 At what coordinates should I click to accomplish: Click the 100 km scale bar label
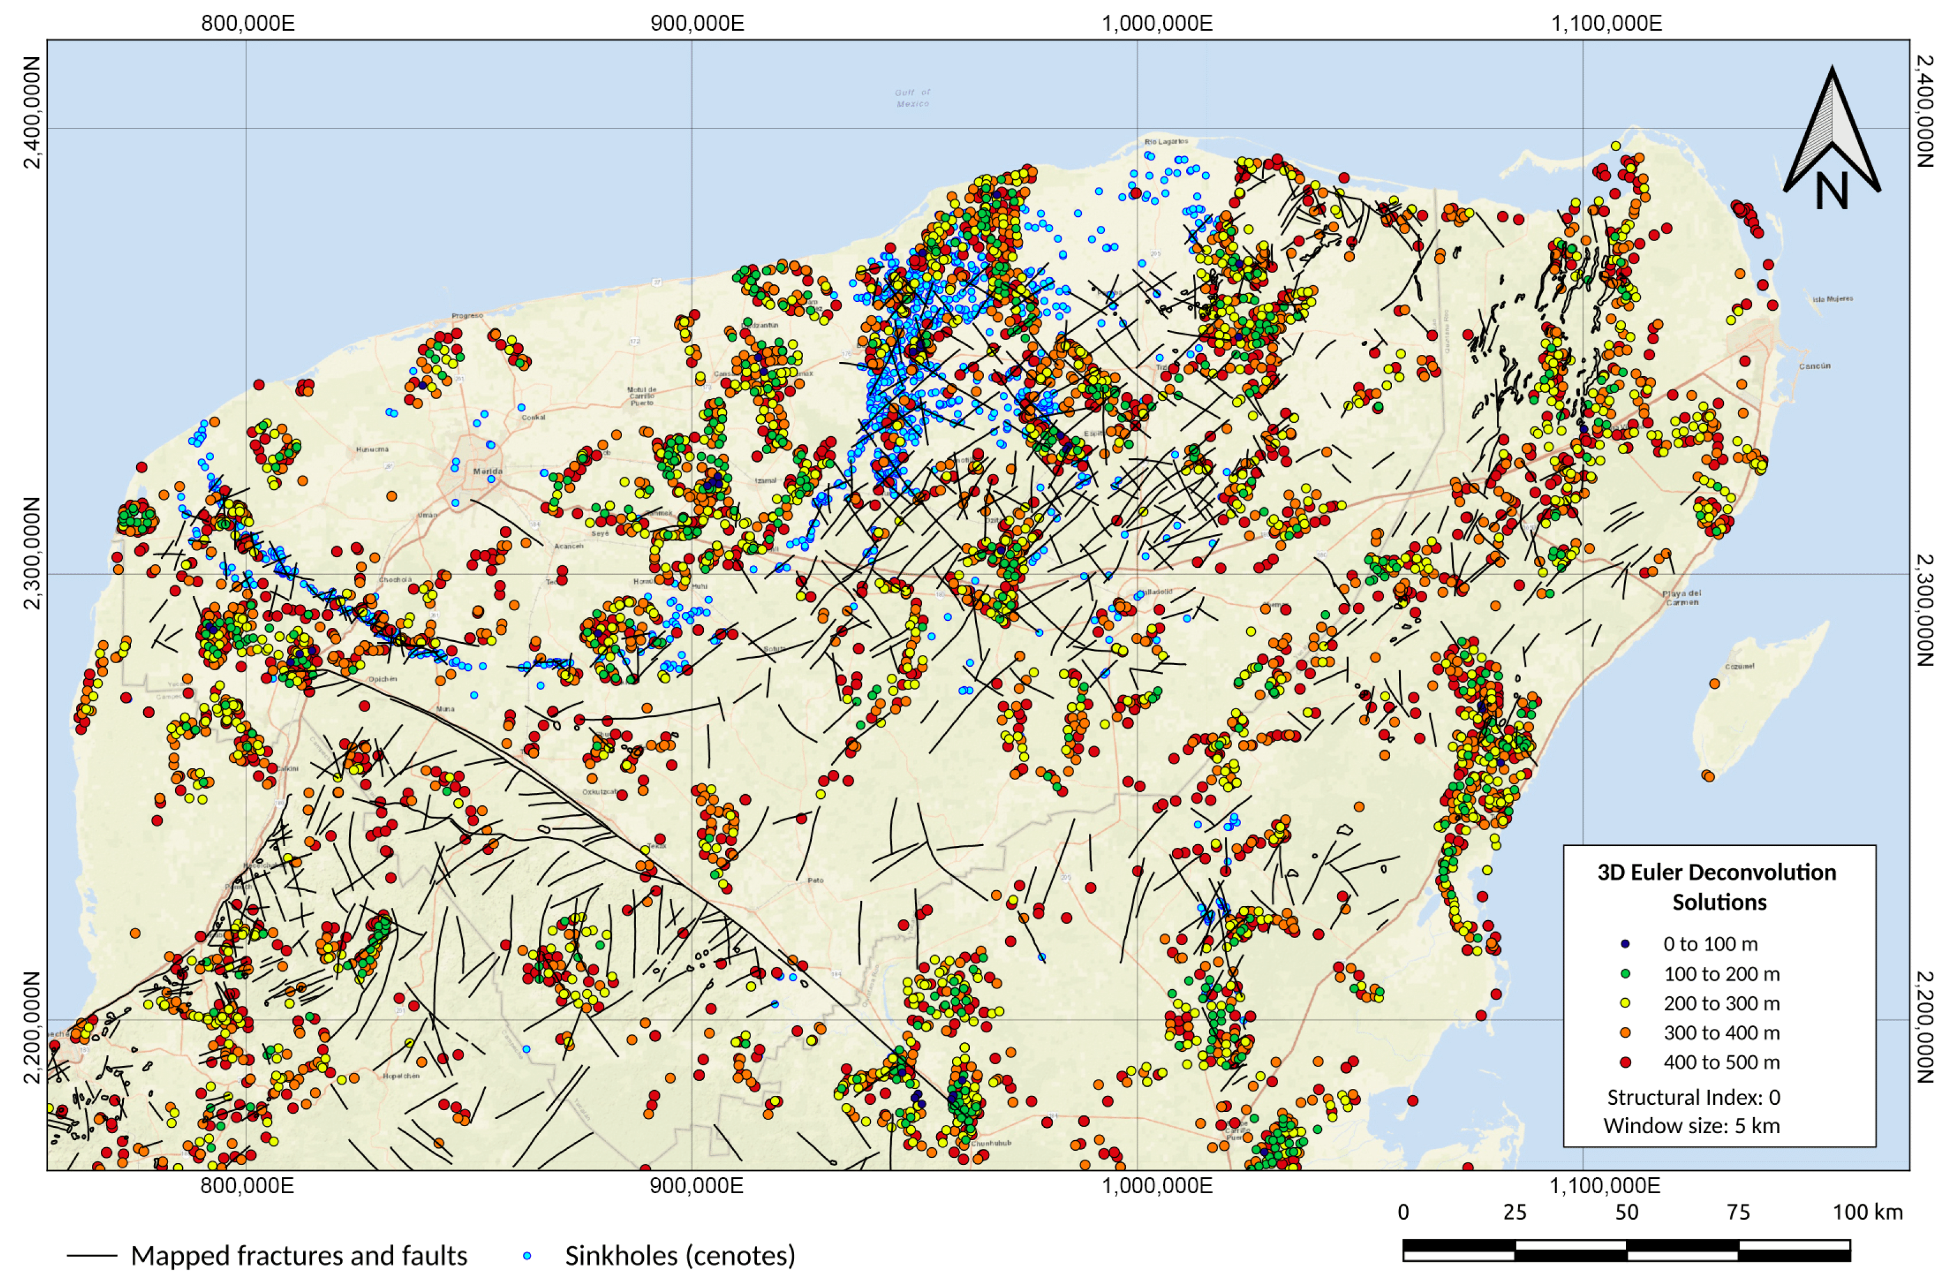[x=1867, y=1213]
